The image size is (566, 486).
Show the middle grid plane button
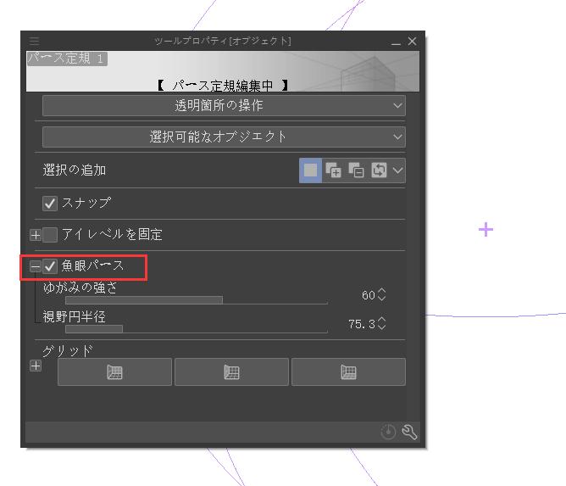231,371
